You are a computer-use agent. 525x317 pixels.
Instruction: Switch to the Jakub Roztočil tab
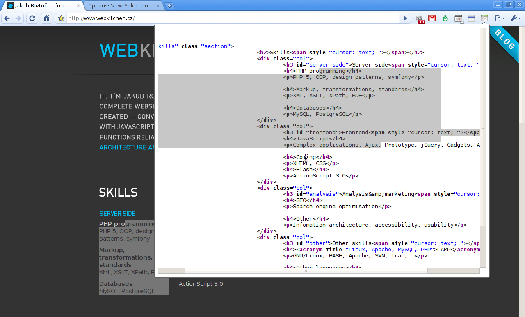click(x=43, y=6)
